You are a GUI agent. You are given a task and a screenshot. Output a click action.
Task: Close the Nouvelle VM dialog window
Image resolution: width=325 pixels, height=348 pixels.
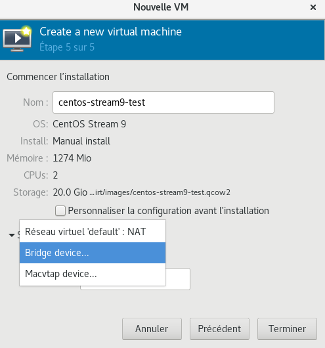(313, 7)
